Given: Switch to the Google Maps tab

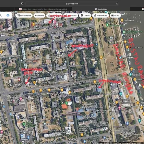Looking at the screenshot, I should click(101, 9).
